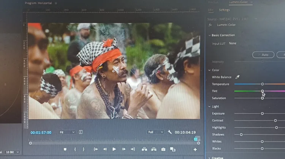Open the Program monitor panel menu icon
Screen dimensions: 285x159
[x=56, y=3]
